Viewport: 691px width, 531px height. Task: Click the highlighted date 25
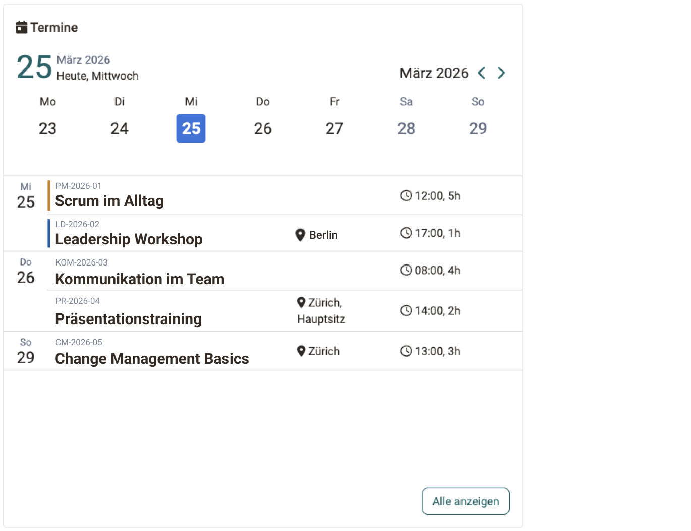[191, 128]
